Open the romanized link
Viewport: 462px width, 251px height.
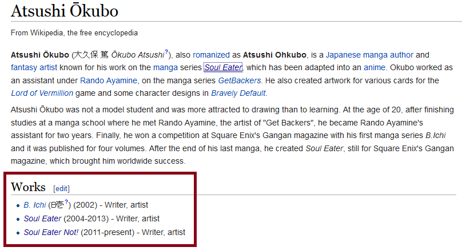(211, 55)
